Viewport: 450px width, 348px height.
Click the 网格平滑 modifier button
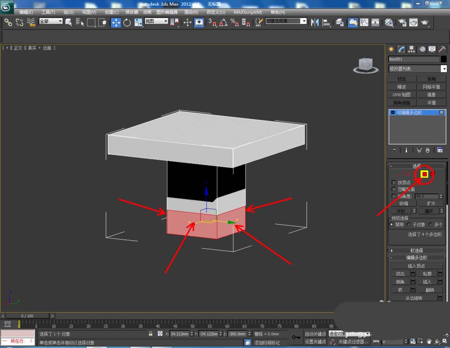(x=432, y=87)
